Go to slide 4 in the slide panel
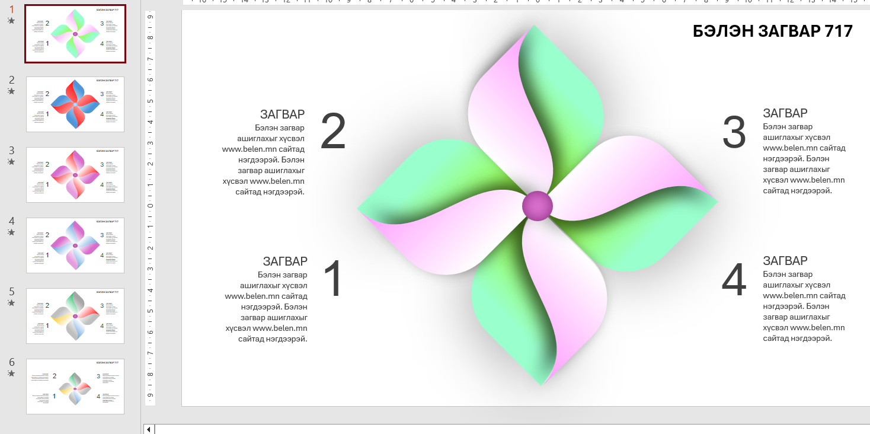This screenshot has height=434, width=870. coord(75,245)
